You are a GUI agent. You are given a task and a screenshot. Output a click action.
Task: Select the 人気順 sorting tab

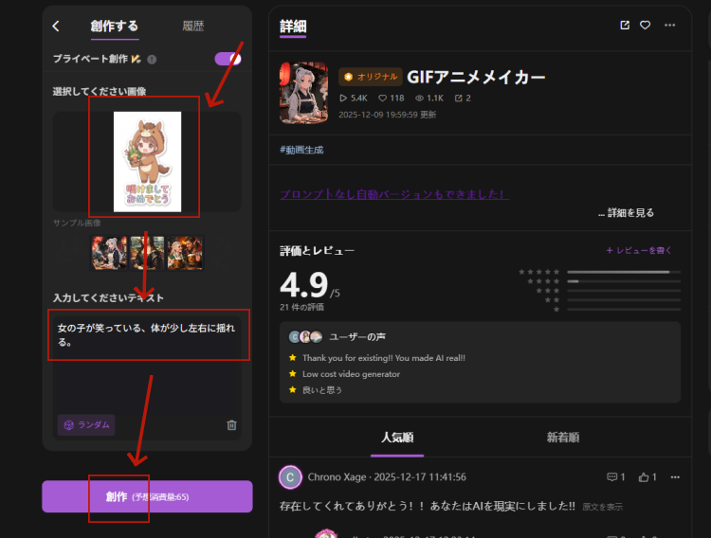(397, 438)
